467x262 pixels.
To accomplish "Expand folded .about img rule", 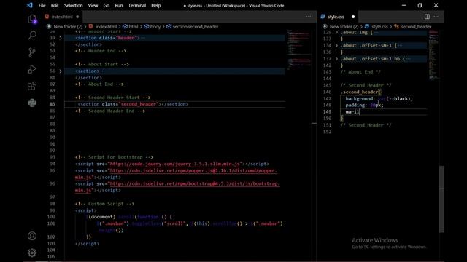I will click(x=336, y=32).
